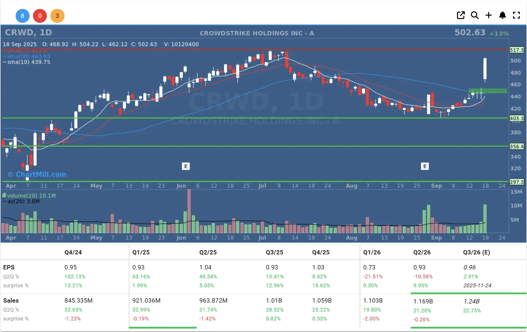Click Sales value 1.059B
This screenshot has height=332, width=527.
click(322, 301)
